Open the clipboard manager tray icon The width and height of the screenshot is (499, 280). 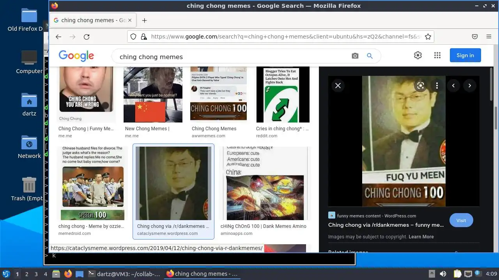(457, 274)
